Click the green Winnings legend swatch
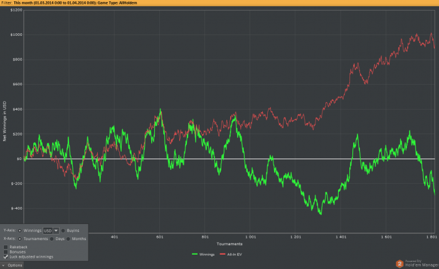439x269 pixels. [x=194, y=254]
